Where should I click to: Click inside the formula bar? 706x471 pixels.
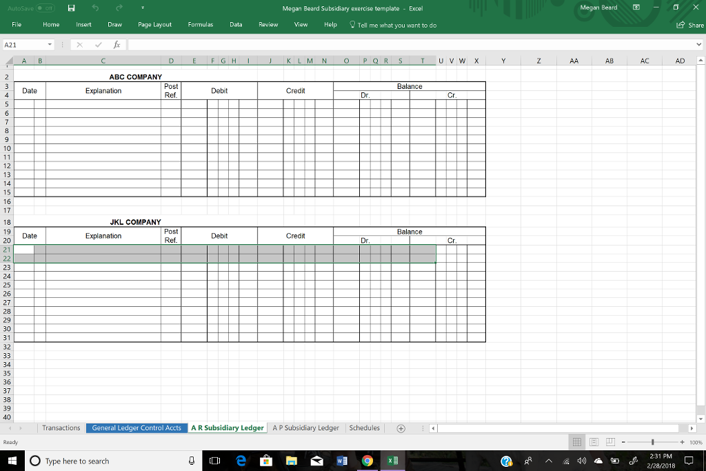tap(411, 45)
